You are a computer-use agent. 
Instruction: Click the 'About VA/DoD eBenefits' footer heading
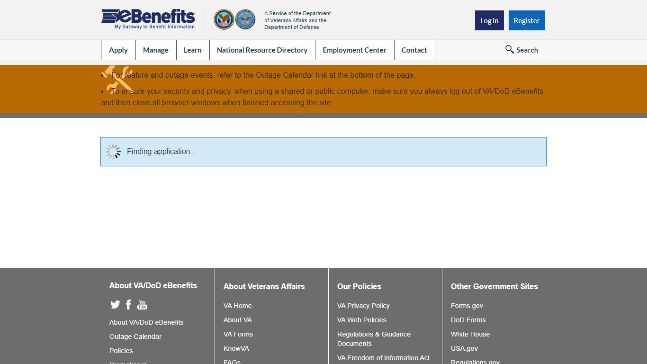click(x=153, y=285)
